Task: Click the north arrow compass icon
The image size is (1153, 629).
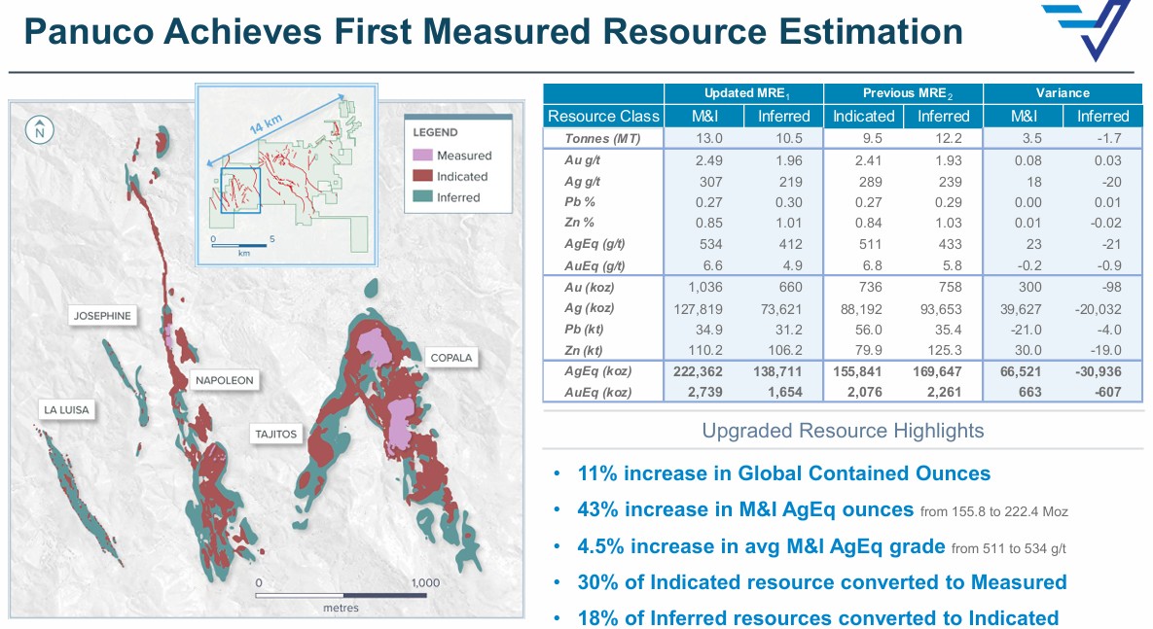Action: click(39, 130)
